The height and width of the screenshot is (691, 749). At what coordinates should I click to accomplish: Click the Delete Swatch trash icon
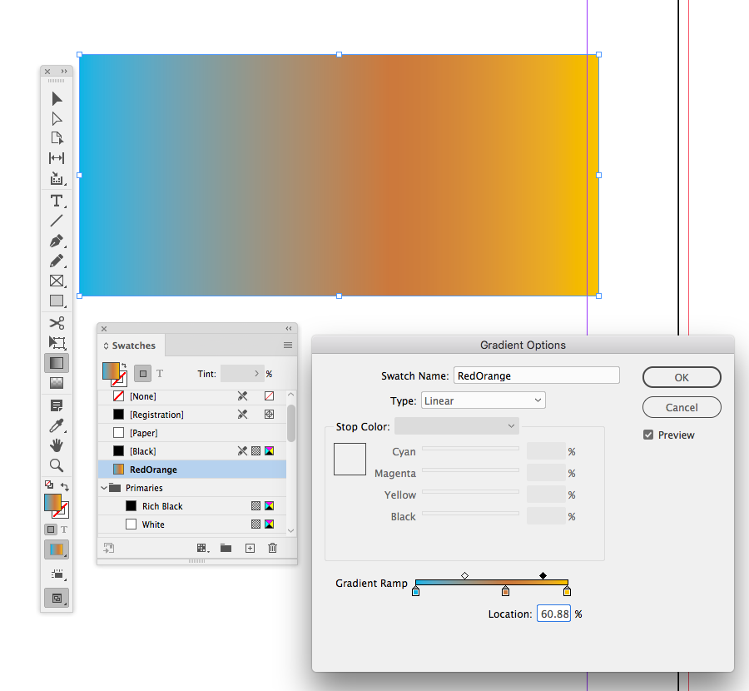272,548
